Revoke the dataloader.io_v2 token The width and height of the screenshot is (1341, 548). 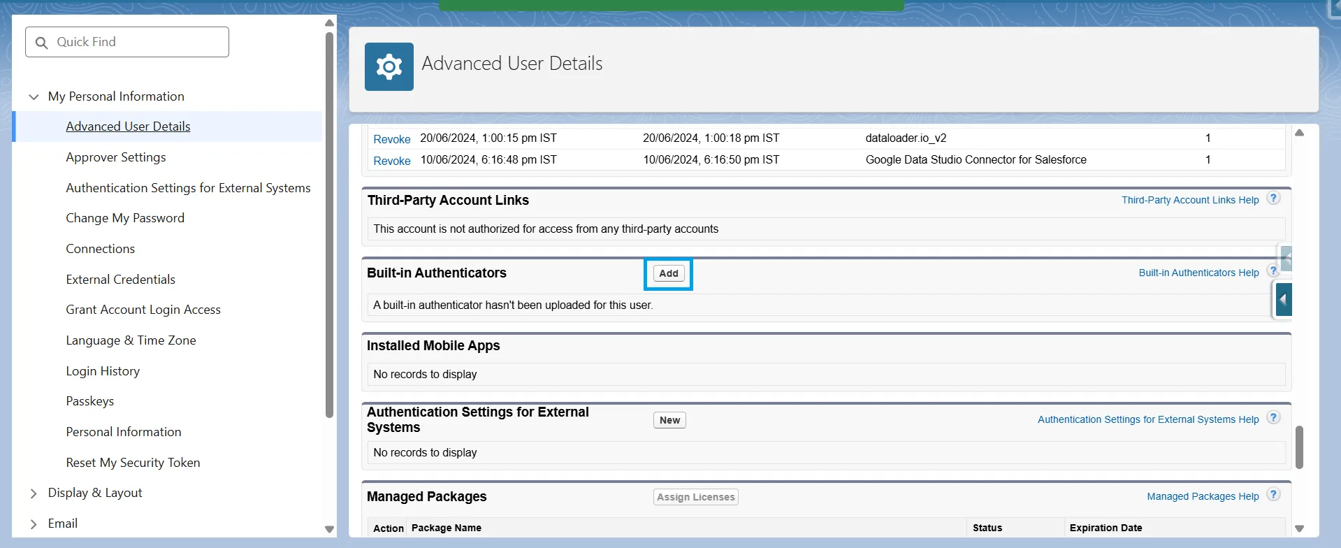pyautogui.click(x=392, y=139)
